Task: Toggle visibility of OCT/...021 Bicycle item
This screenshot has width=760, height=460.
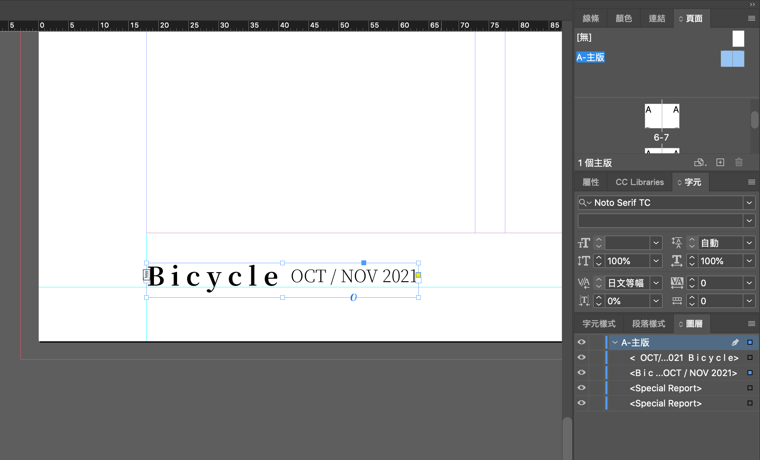Action: (x=582, y=357)
